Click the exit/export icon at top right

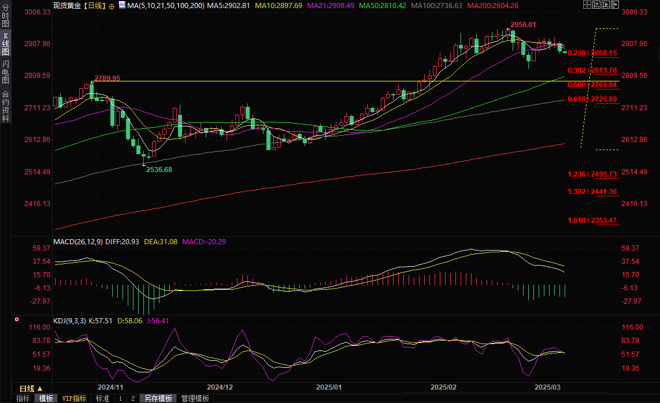(x=615, y=5)
